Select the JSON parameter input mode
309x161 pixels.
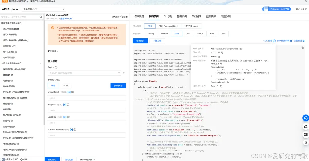pos(65,86)
